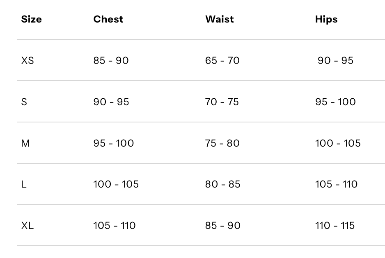Click XL hips value 110 - 115
Viewport: 385px width, 258px height.
pyautogui.click(x=335, y=226)
